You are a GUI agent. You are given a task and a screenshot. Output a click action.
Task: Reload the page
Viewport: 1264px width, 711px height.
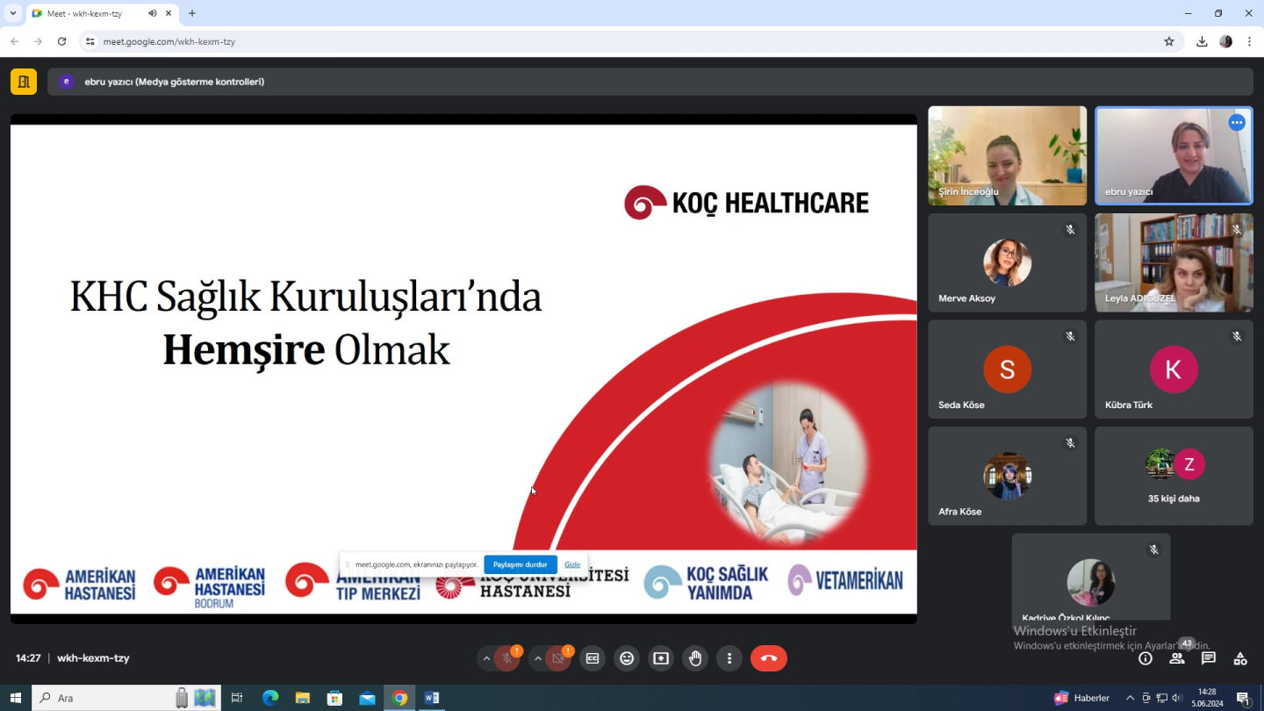[x=61, y=41]
